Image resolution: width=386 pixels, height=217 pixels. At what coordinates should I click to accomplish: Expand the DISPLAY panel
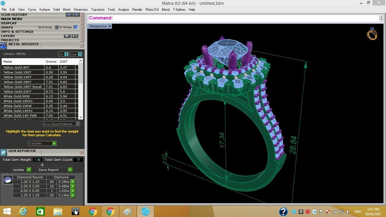tap(9, 23)
